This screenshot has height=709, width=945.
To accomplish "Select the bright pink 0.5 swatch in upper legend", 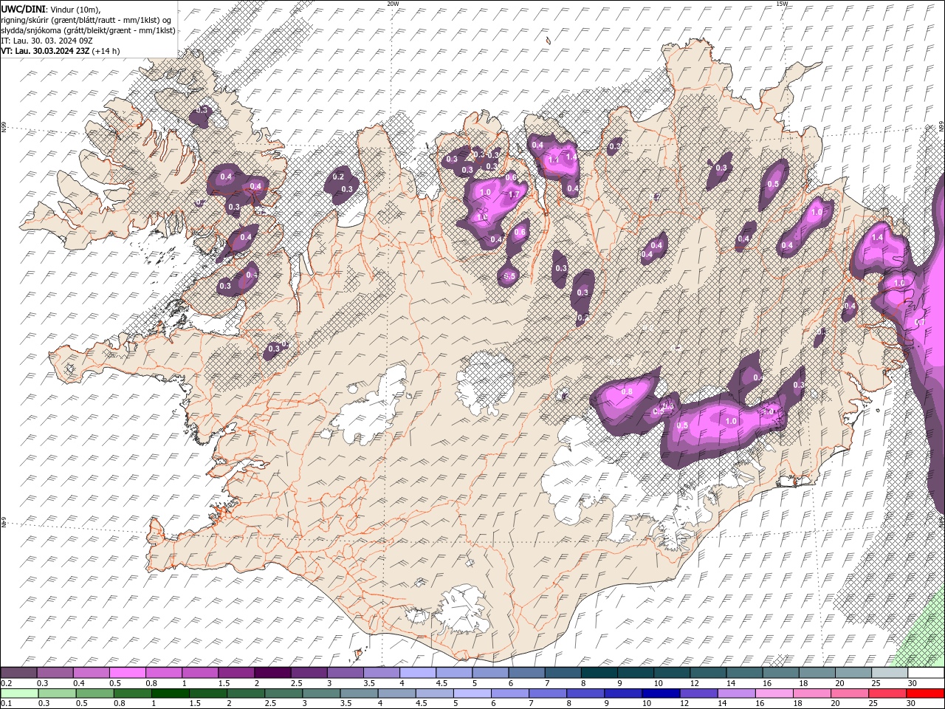I will point(127,673).
